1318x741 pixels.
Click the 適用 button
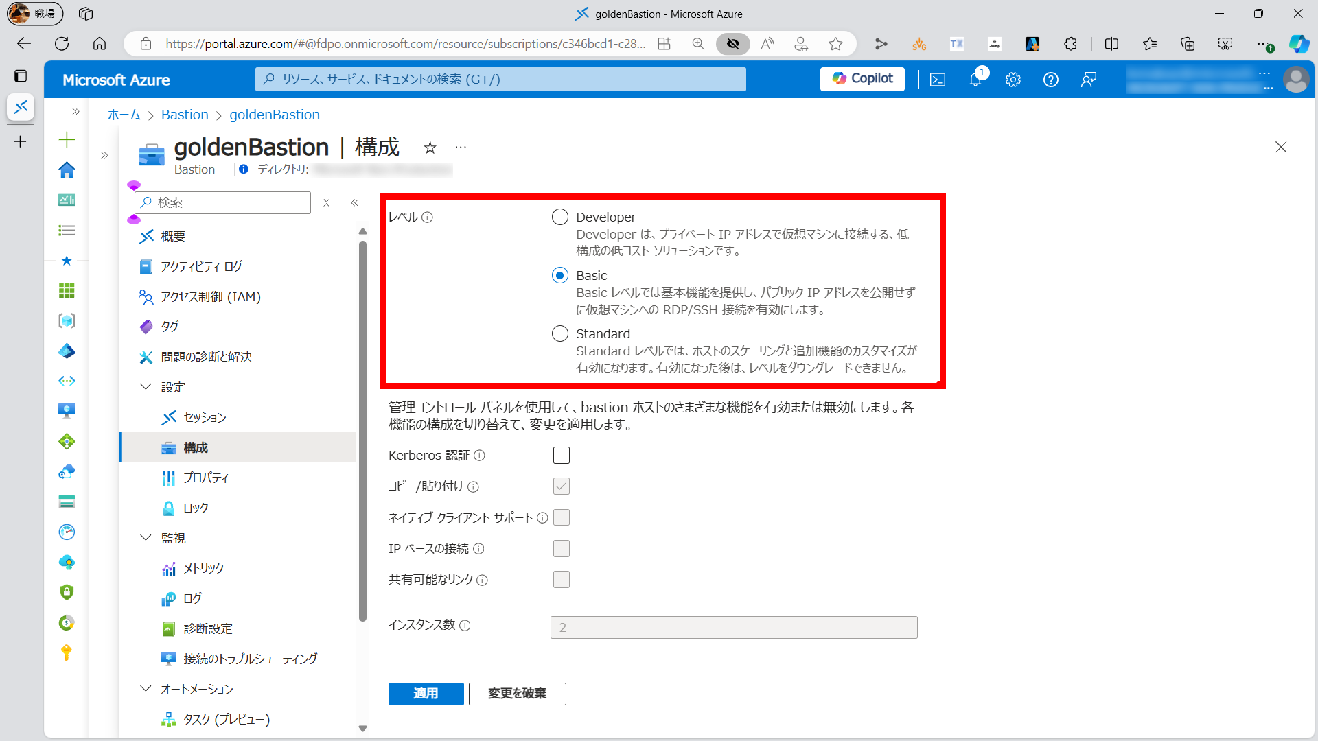click(426, 694)
